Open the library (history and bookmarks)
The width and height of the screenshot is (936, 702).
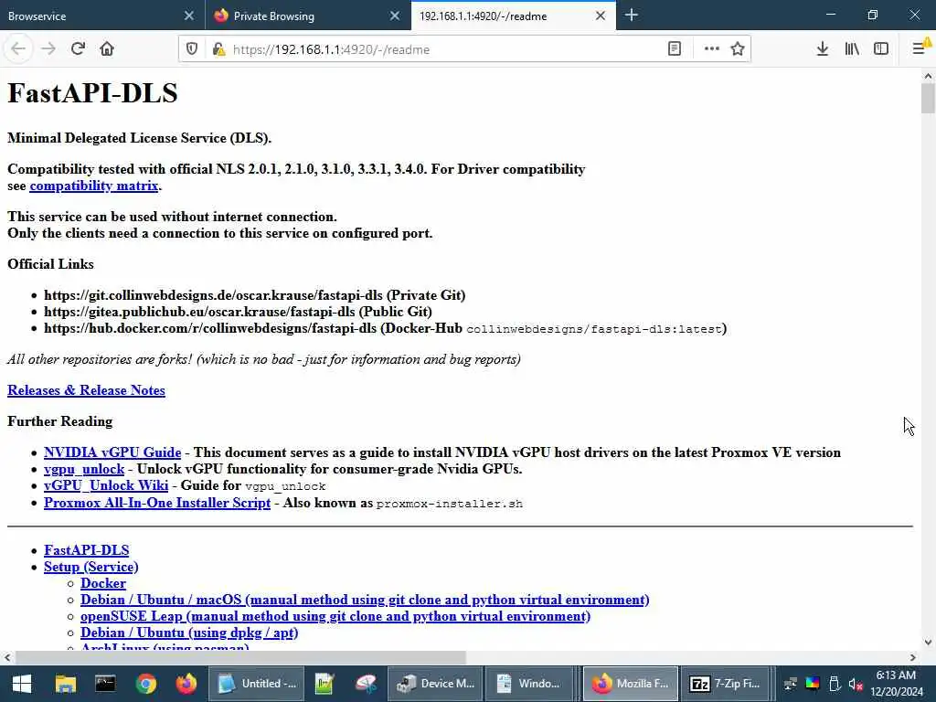(852, 49)
